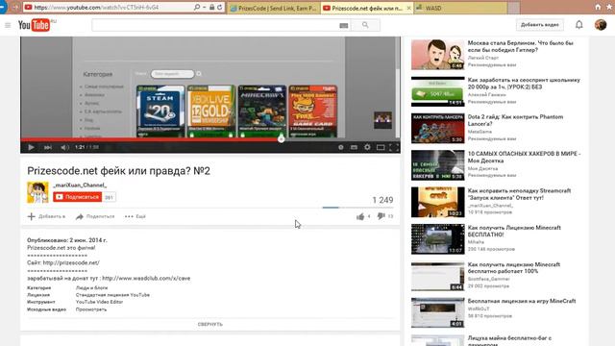Click the Добавить видео upload button
This screenshot has width=615, height=346.
[540, 25]
